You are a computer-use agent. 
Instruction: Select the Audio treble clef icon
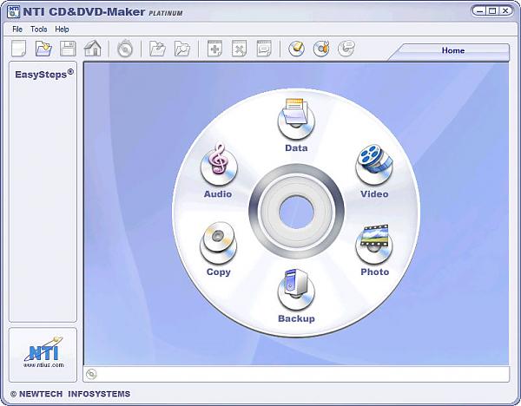219,165
